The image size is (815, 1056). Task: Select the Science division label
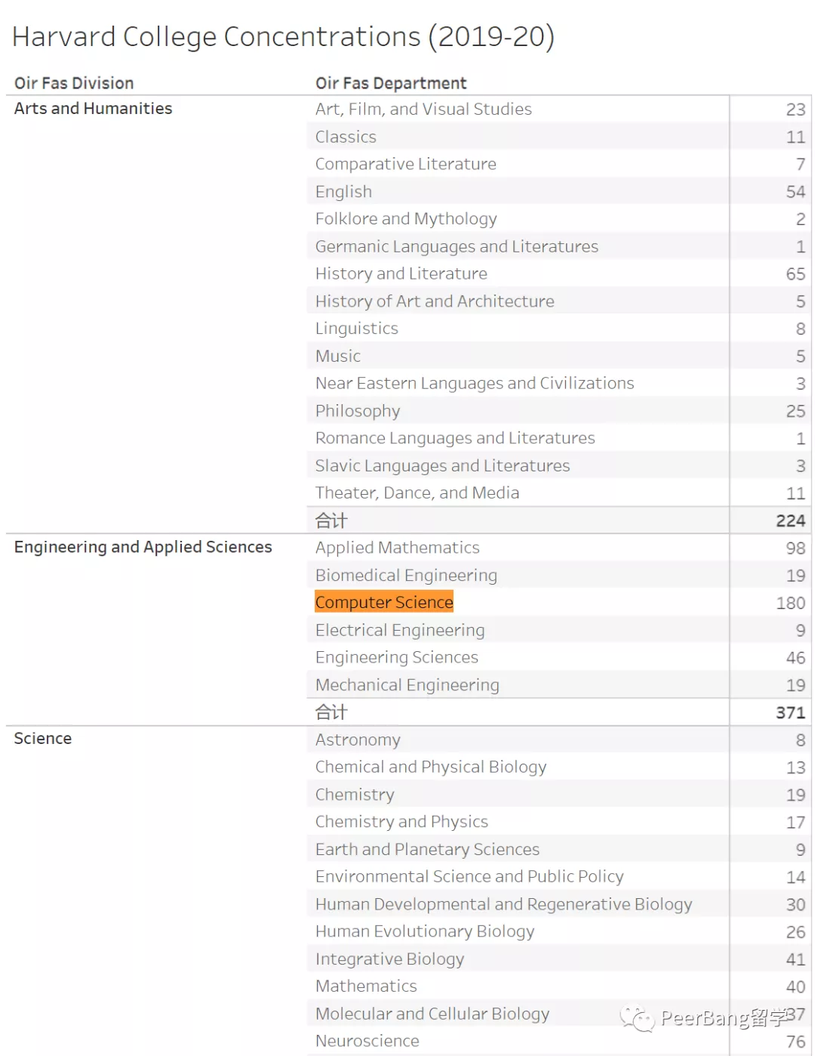[x=43, y=739]
